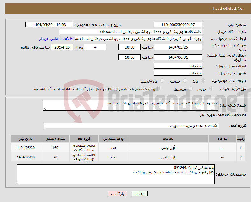Click the گروه کالا field اثاثیه، مبلمان
Viewport: 251px width, 202px height.
click(132, 125)
